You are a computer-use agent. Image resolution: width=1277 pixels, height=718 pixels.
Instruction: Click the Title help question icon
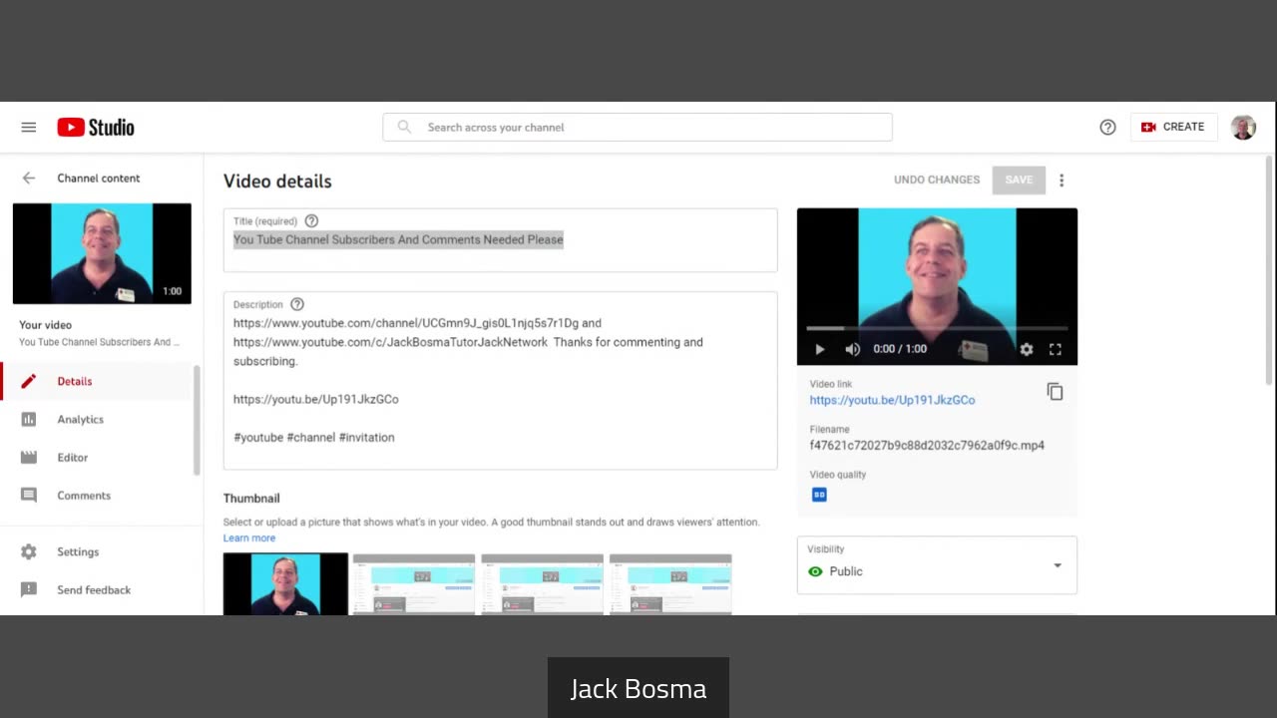click(311, 220)
